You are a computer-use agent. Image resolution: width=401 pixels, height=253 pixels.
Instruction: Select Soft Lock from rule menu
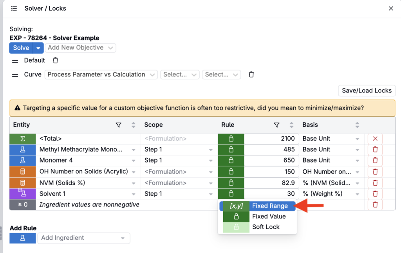point(258,227)
